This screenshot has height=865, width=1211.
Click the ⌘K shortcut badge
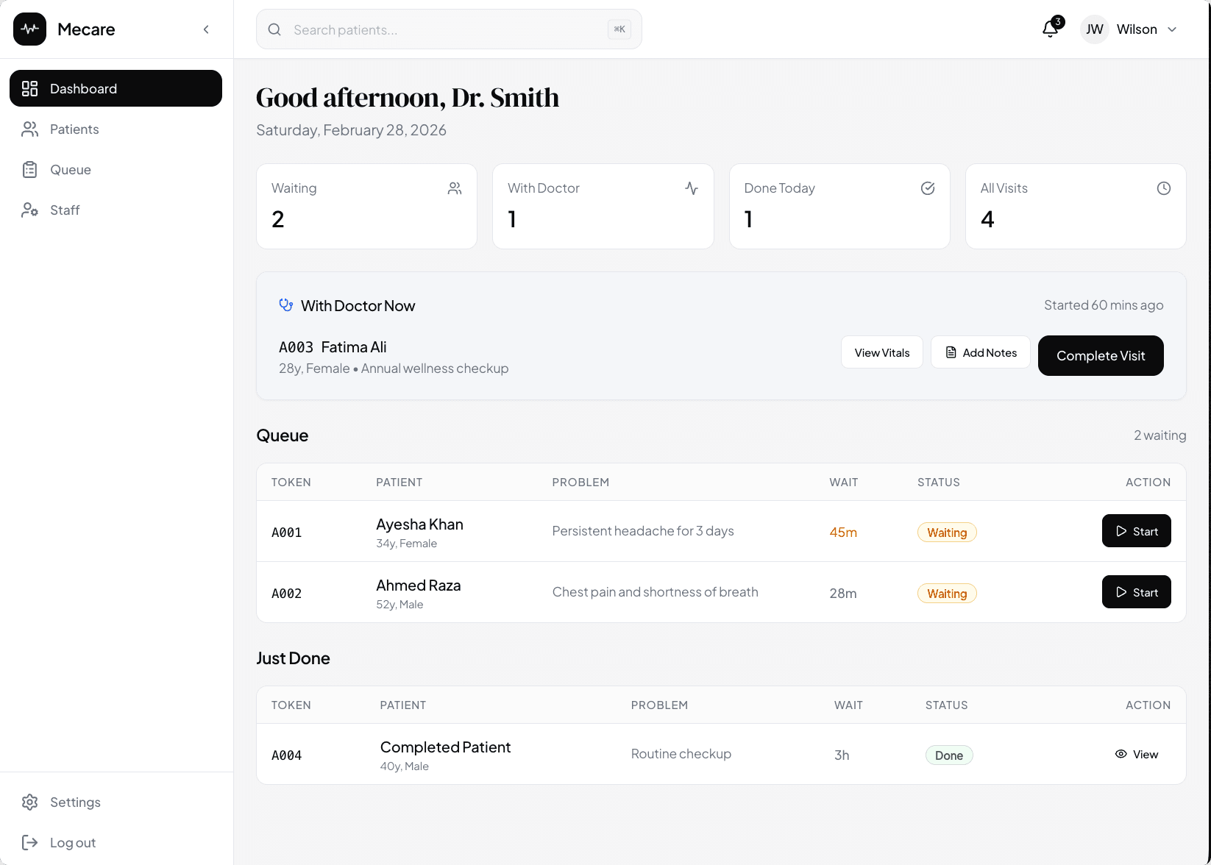click(x=619, y=29)
